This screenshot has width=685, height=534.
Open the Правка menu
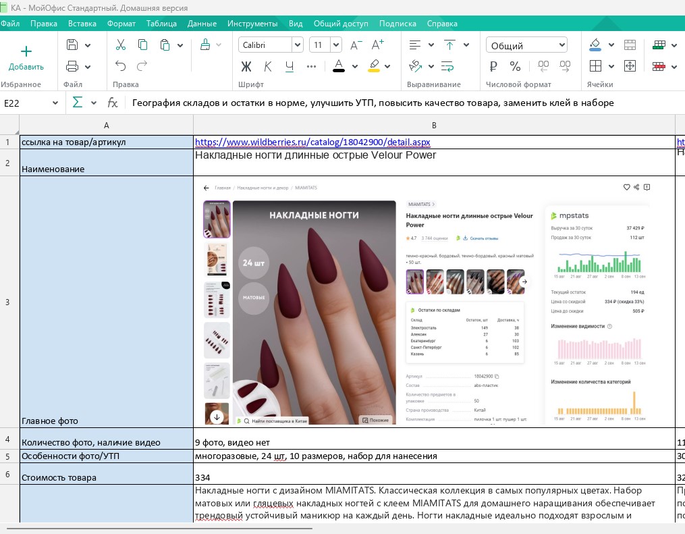(44, 24)
